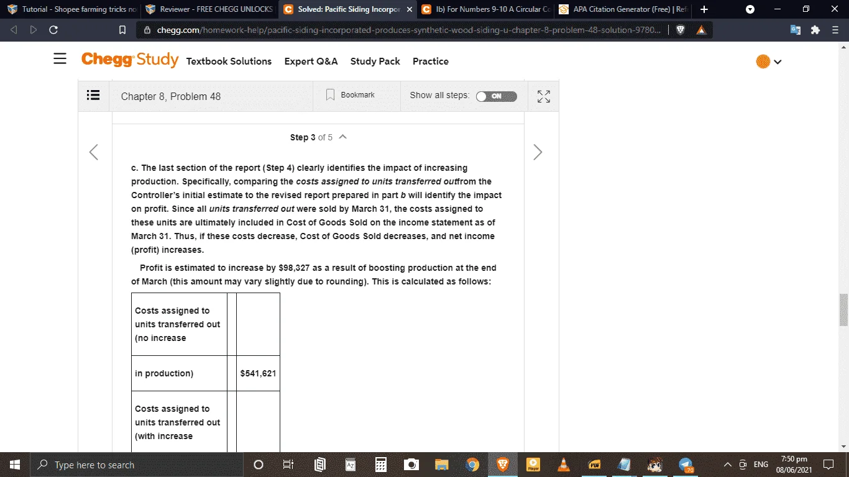The image size is (849, 477).
Task: Go to the next problem arrow
Action: (x=538, y=152)
